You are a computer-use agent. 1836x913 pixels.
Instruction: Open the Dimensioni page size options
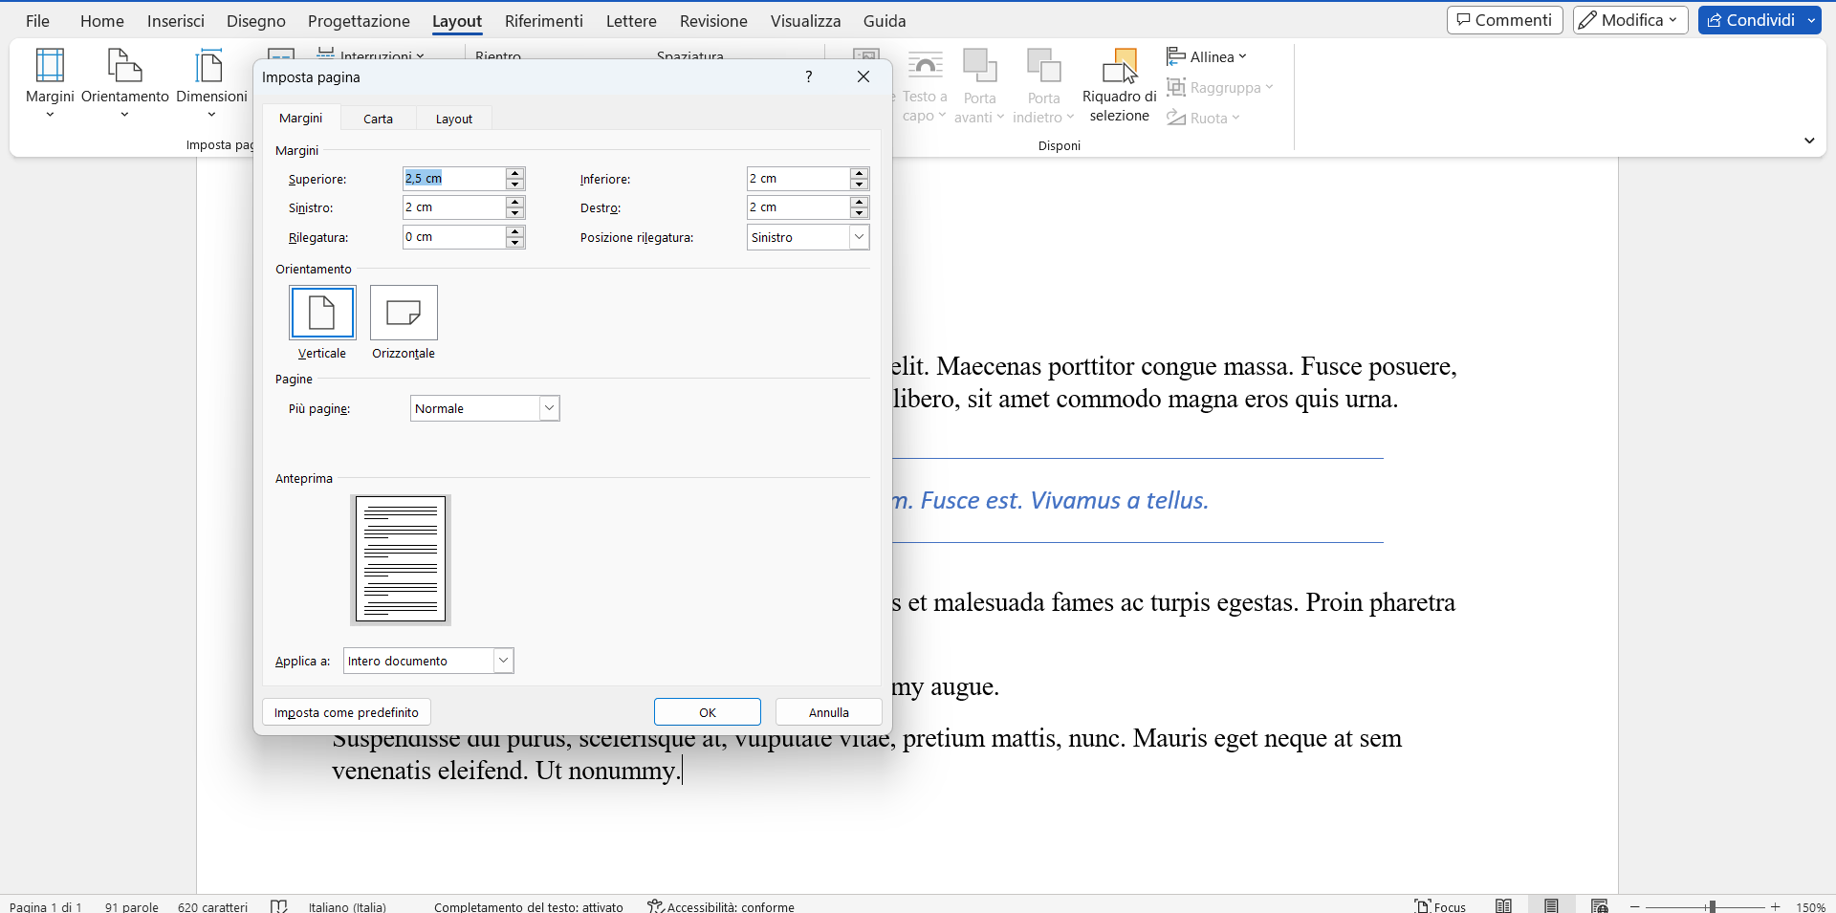point(211,81)
